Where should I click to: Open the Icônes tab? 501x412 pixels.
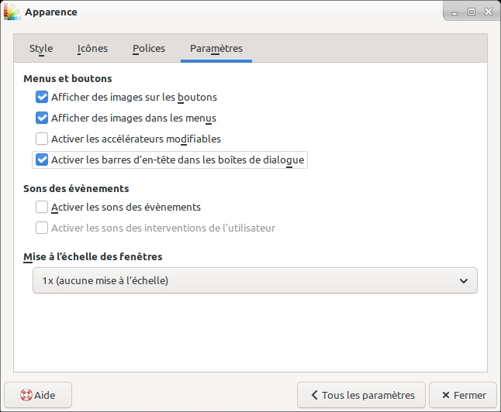[92, 49]
